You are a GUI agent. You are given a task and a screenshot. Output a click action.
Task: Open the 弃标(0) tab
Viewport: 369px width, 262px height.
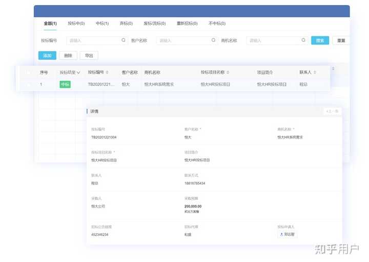click(126, 23)
